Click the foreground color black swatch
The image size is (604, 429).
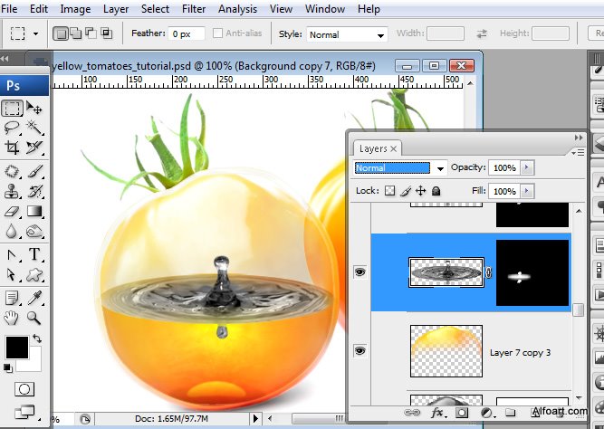click(x=16, y=347)
